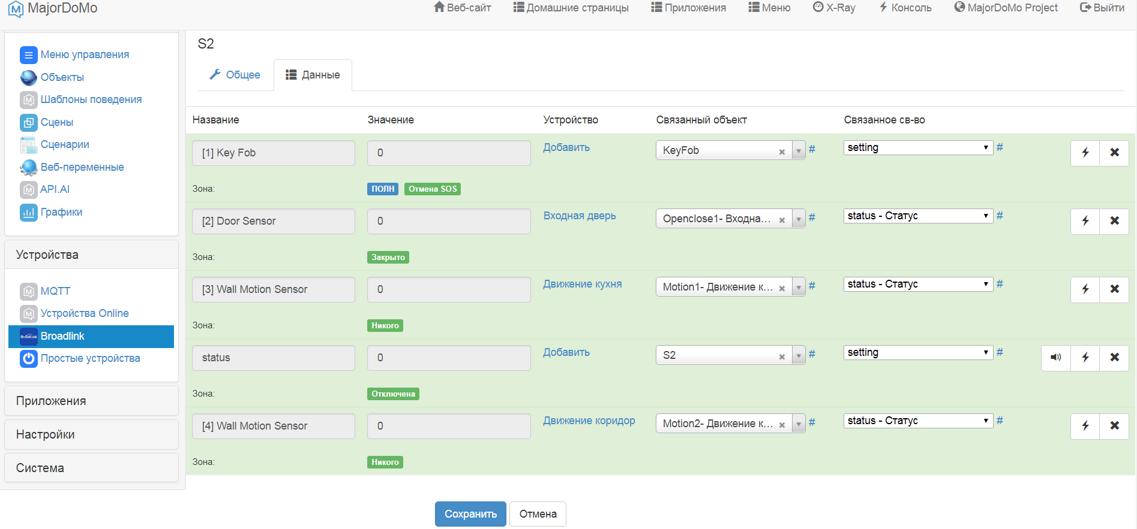Open the Входная дверь device link
Viewport: 1137px width, 529px height.
point(580,216)
